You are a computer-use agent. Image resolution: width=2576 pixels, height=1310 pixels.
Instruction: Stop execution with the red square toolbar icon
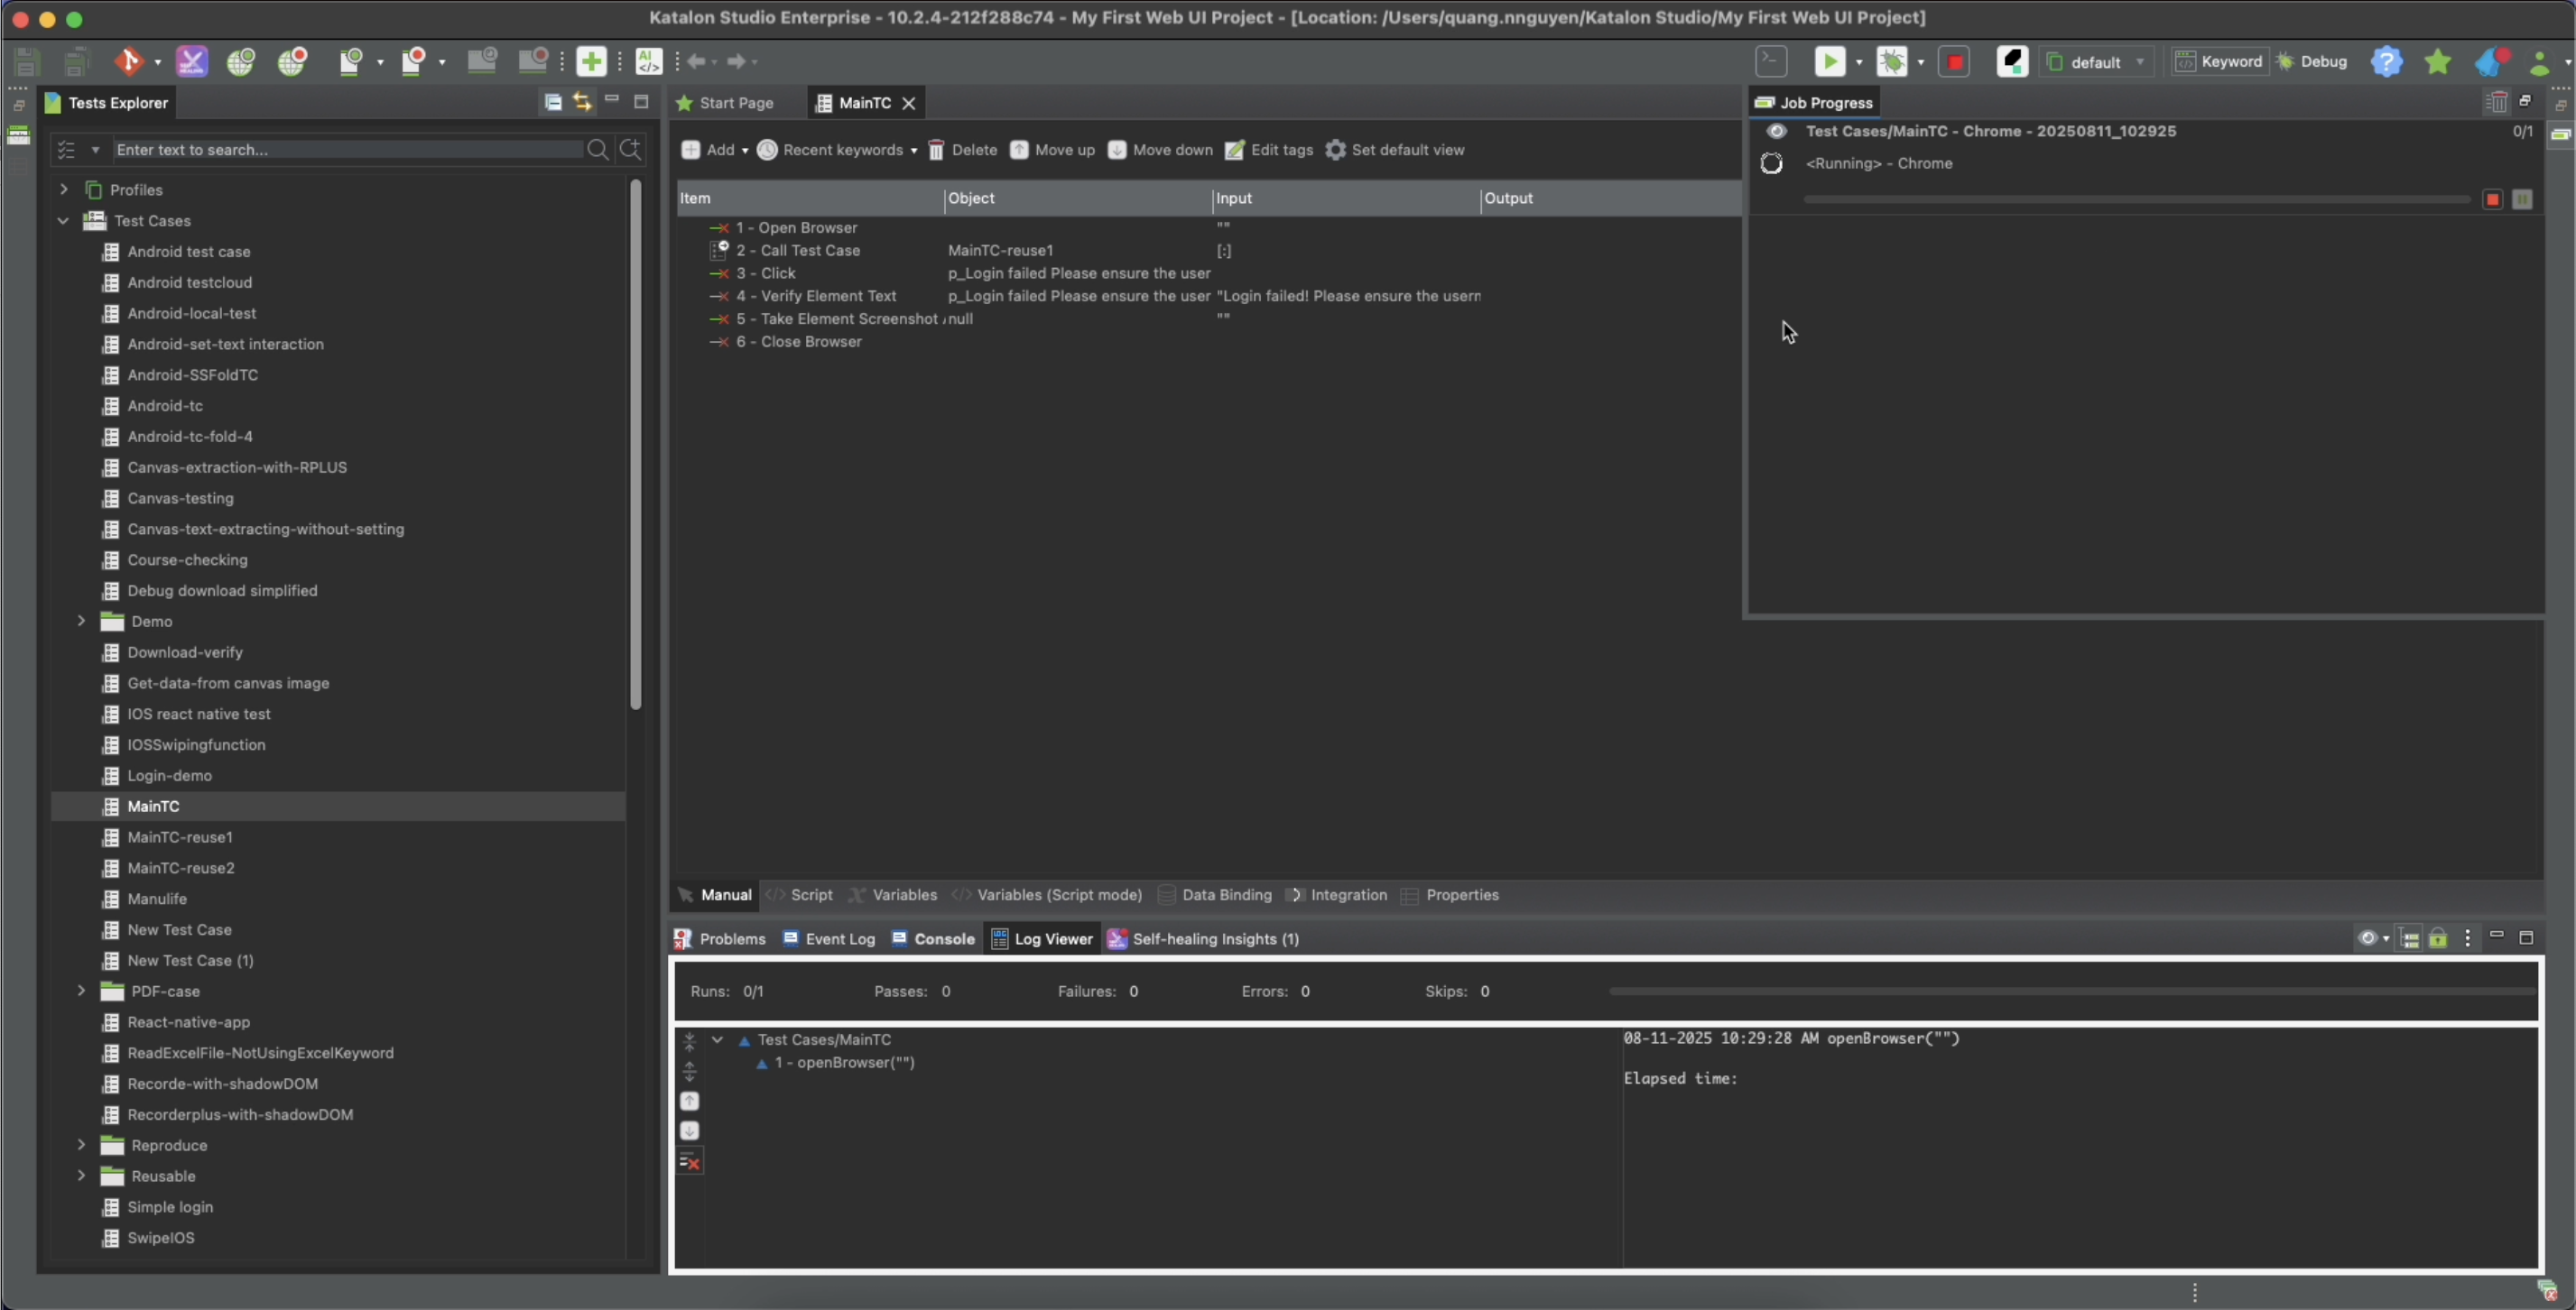(x=1954, y=62)
